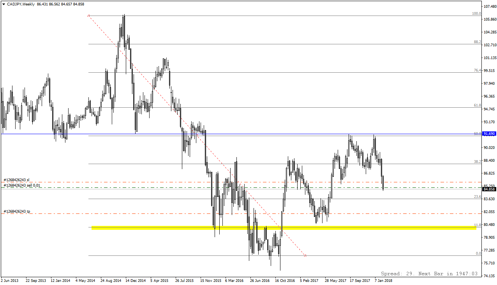Click the 6 Mar 2016 date label
497x285 pixels.
coord(234,280)
